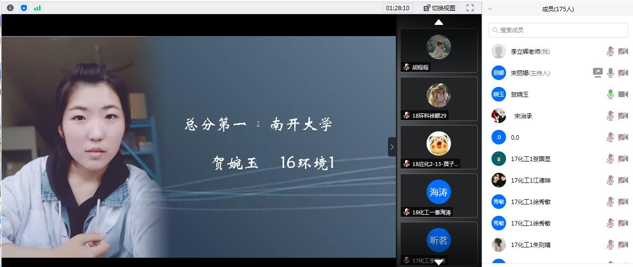The width and height of the screenshot is (633, 267).
Task: Click muted microphone for 17化工1贺国显
Action: [x=610, y=159]
